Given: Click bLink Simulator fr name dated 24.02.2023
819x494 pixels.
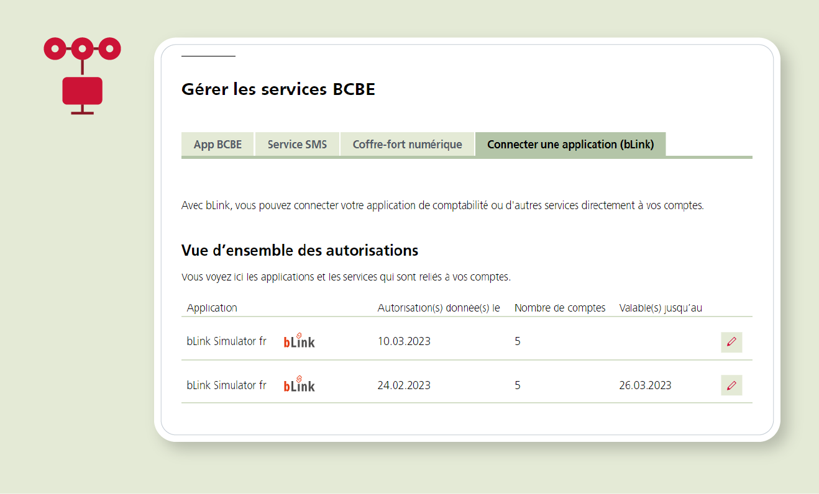Looking at the screenshot, I should tap(226, 385).
